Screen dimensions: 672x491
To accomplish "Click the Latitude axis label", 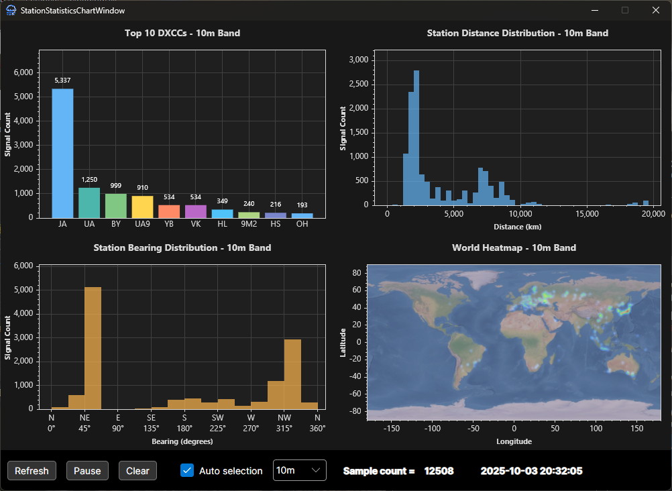I will click(343, 342).
